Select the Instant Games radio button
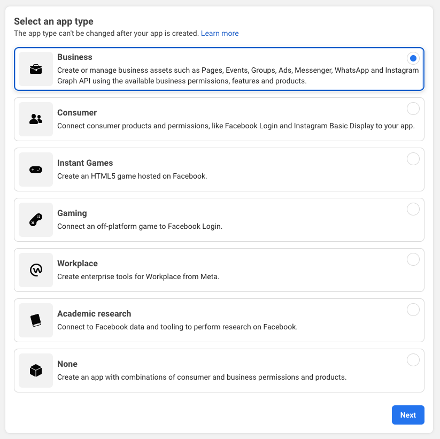Viewport: 440px width, 439px height. 413,159
